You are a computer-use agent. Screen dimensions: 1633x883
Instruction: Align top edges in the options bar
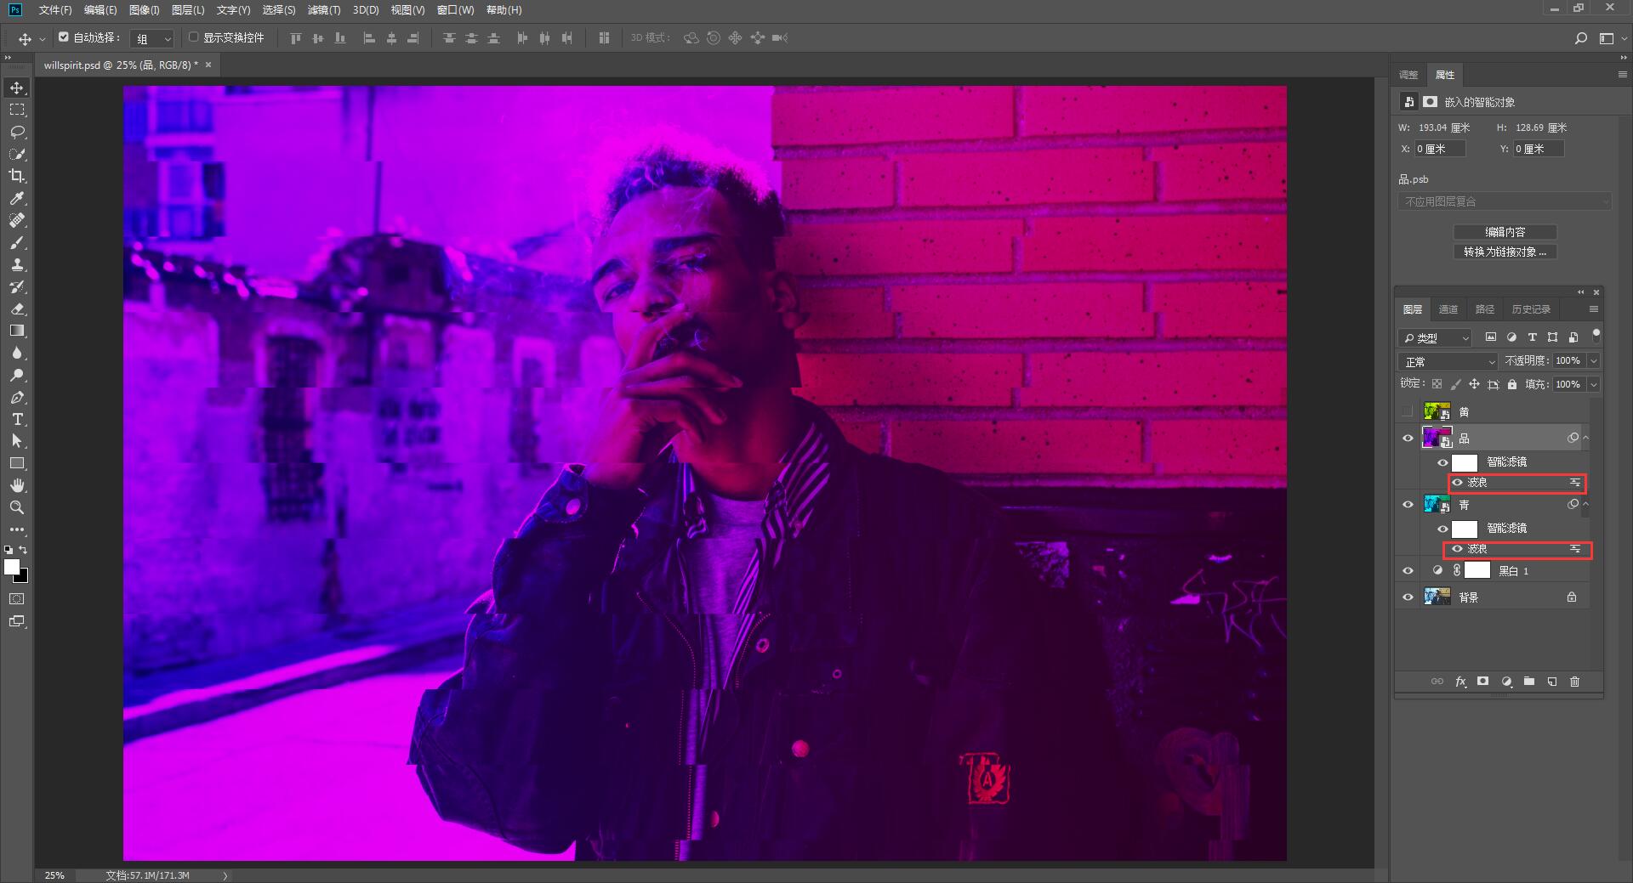295,38
